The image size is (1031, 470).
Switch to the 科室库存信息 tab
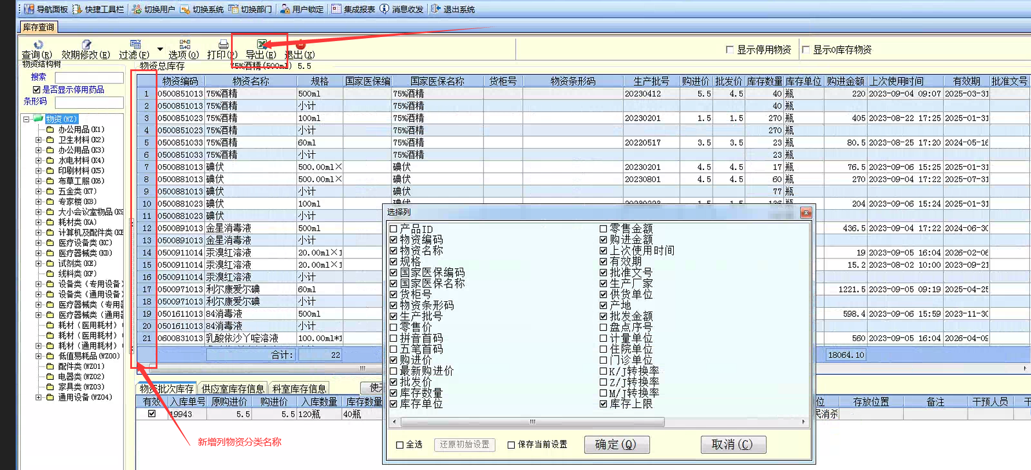tap(299, 388)
